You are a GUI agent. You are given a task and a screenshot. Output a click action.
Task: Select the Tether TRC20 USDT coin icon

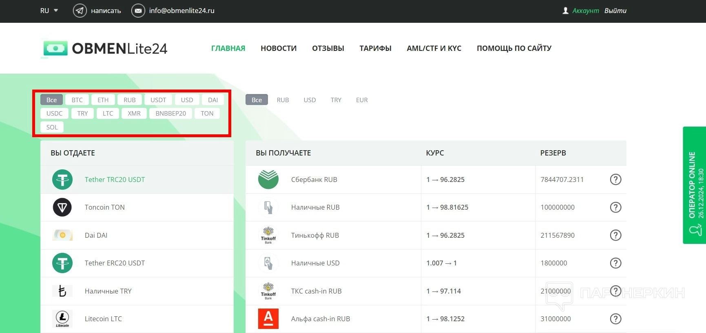tap(62, 180)
